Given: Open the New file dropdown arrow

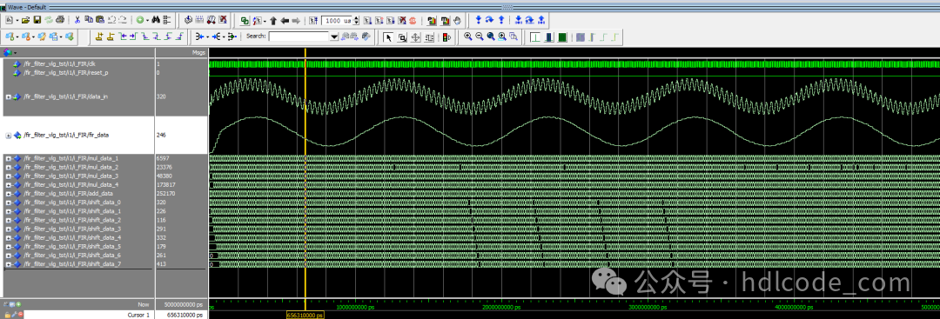Looking at the screenshot, I should [x=17, y=20].
